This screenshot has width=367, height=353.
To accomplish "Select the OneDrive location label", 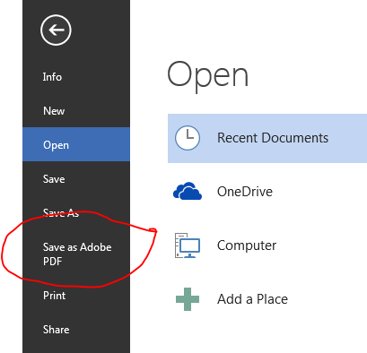I will [x=245, y=192].
